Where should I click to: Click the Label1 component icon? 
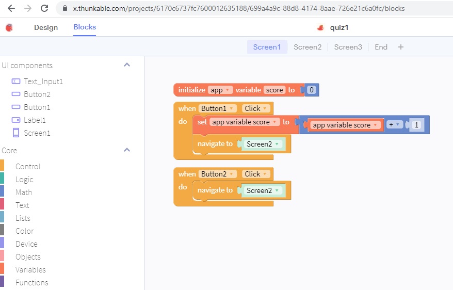[x=15, y=120]
